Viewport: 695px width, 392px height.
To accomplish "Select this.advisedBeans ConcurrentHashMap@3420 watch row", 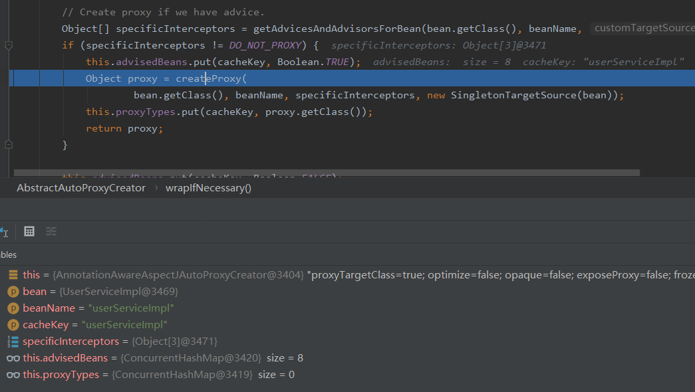I will coord(347,358).
